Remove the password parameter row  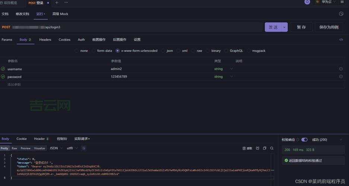point(341,77)
